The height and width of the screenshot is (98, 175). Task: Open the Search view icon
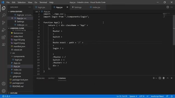click(4, 15)
